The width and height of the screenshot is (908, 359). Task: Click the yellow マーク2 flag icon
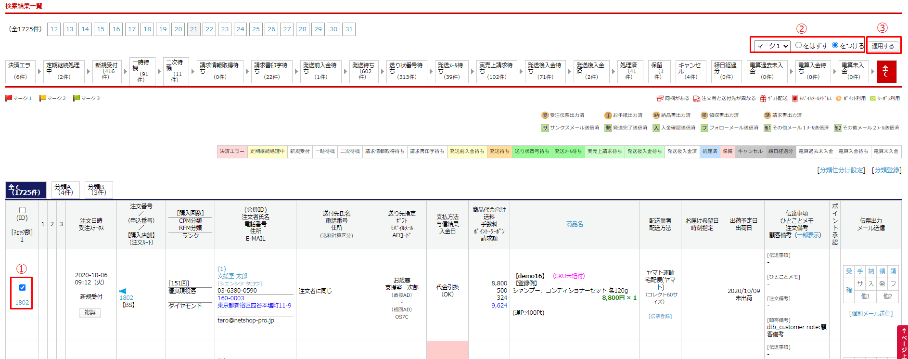pyautogui.click(x=43, y=98)
